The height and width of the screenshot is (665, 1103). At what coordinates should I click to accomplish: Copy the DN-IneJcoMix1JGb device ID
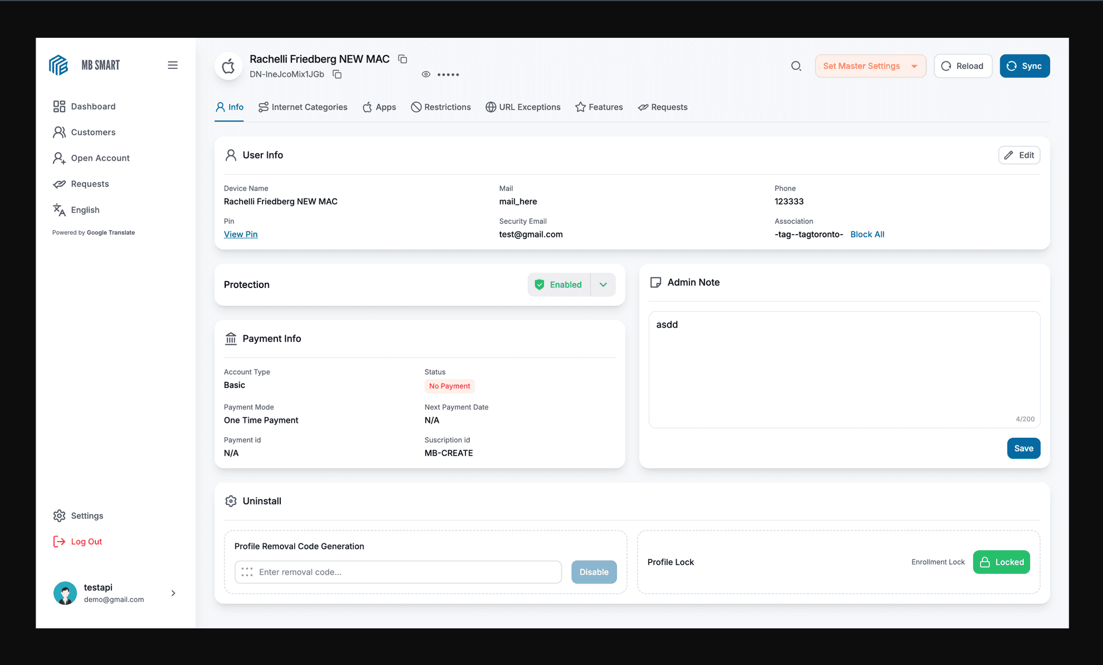coord(337,75)
